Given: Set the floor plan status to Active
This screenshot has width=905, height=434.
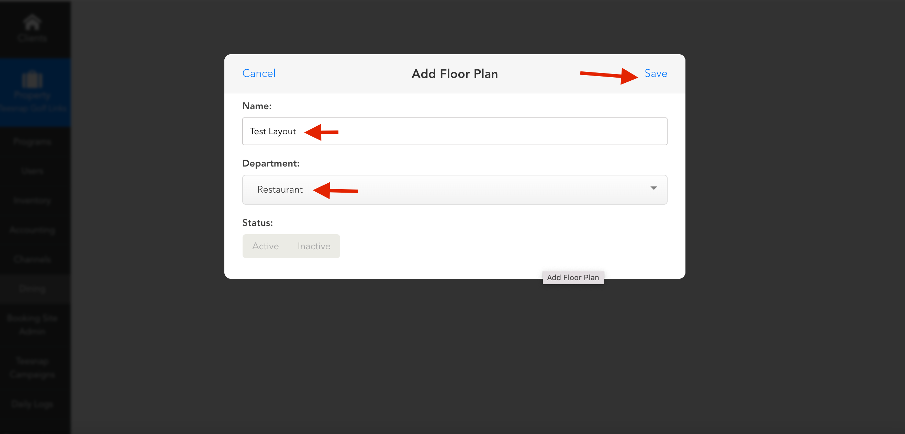Looking at the screenshot, I should [265, 246].
